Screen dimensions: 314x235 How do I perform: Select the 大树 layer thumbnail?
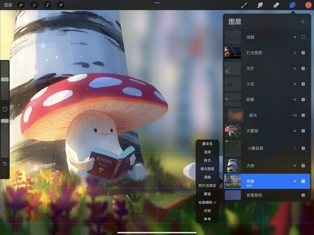tap(233, 165)
